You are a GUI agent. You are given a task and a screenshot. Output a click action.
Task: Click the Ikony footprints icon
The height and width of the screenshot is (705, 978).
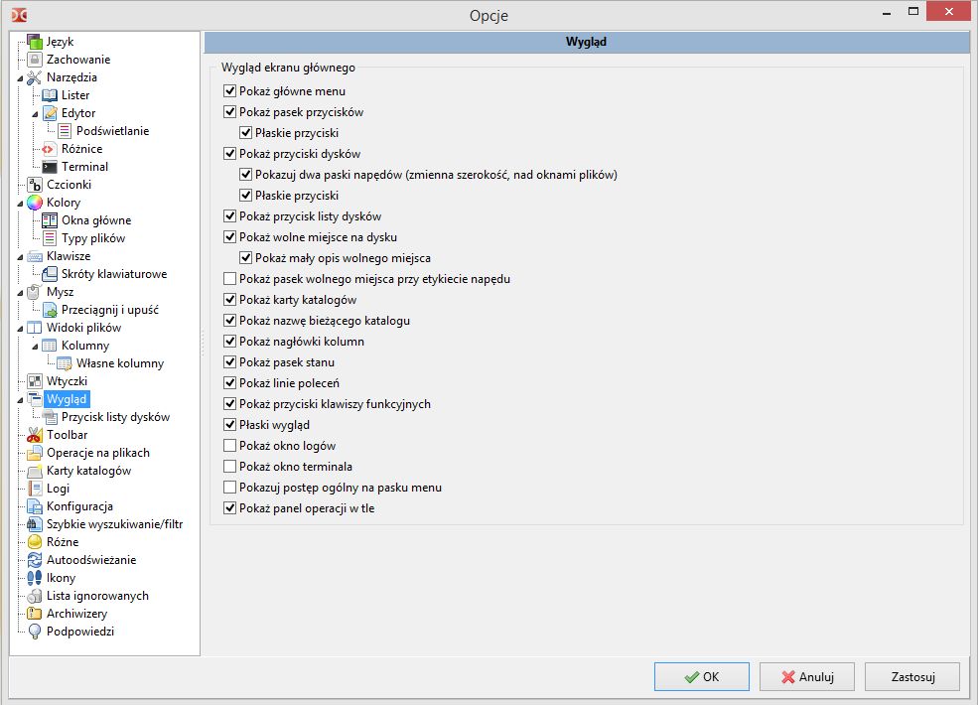(x=35, y=578)
